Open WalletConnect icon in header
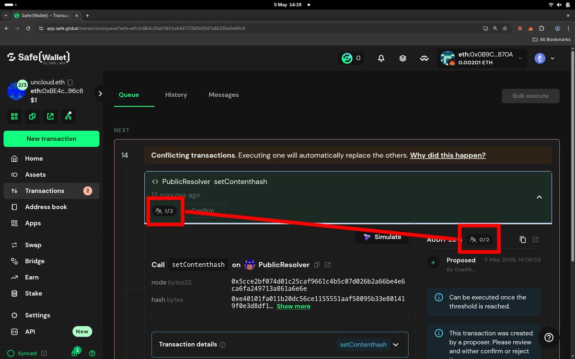The width and height of the screenshot is (575, 359). (424, 58)
